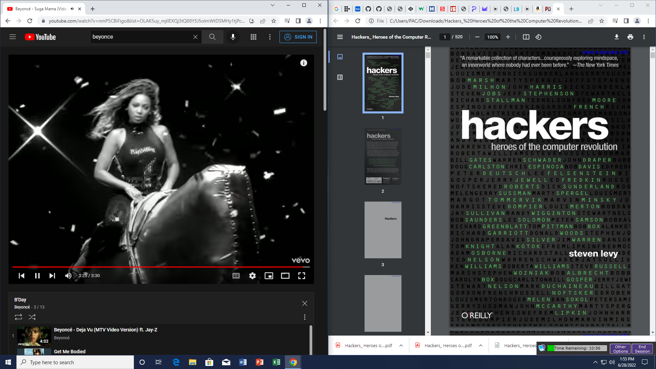Switch to theater mode

(x=285, y=276)
